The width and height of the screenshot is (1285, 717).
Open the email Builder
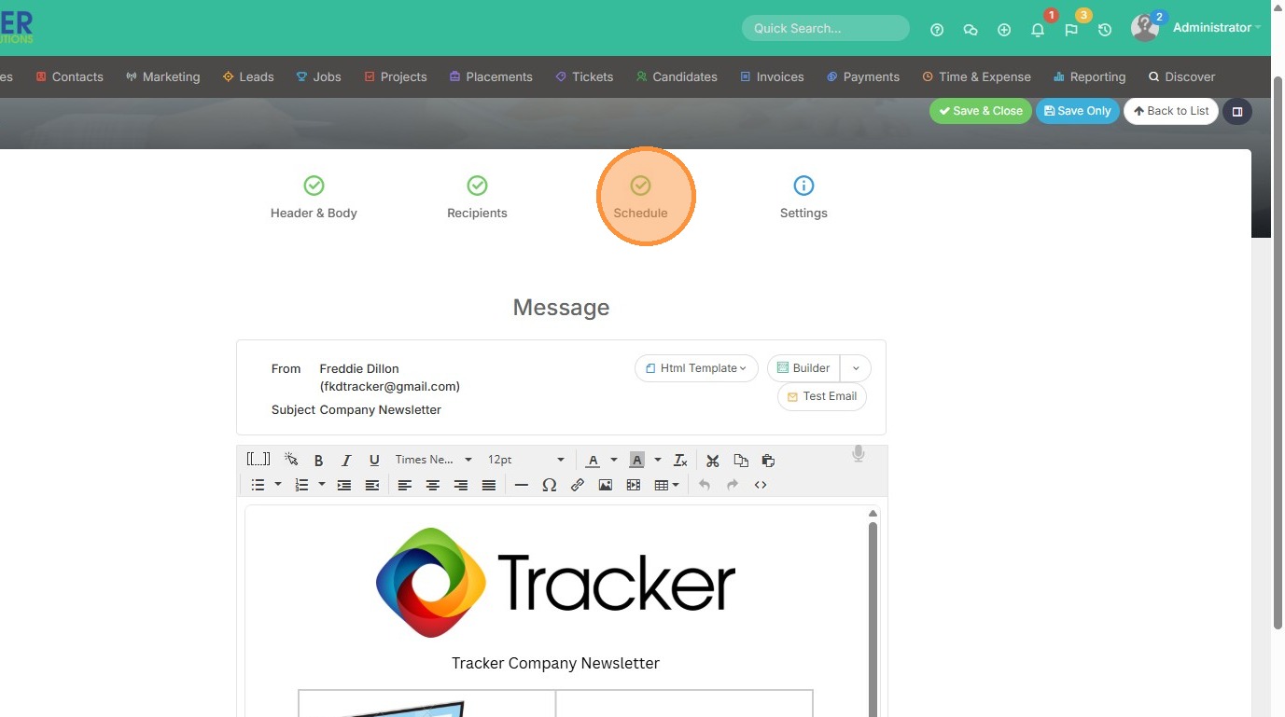point(803,368)
